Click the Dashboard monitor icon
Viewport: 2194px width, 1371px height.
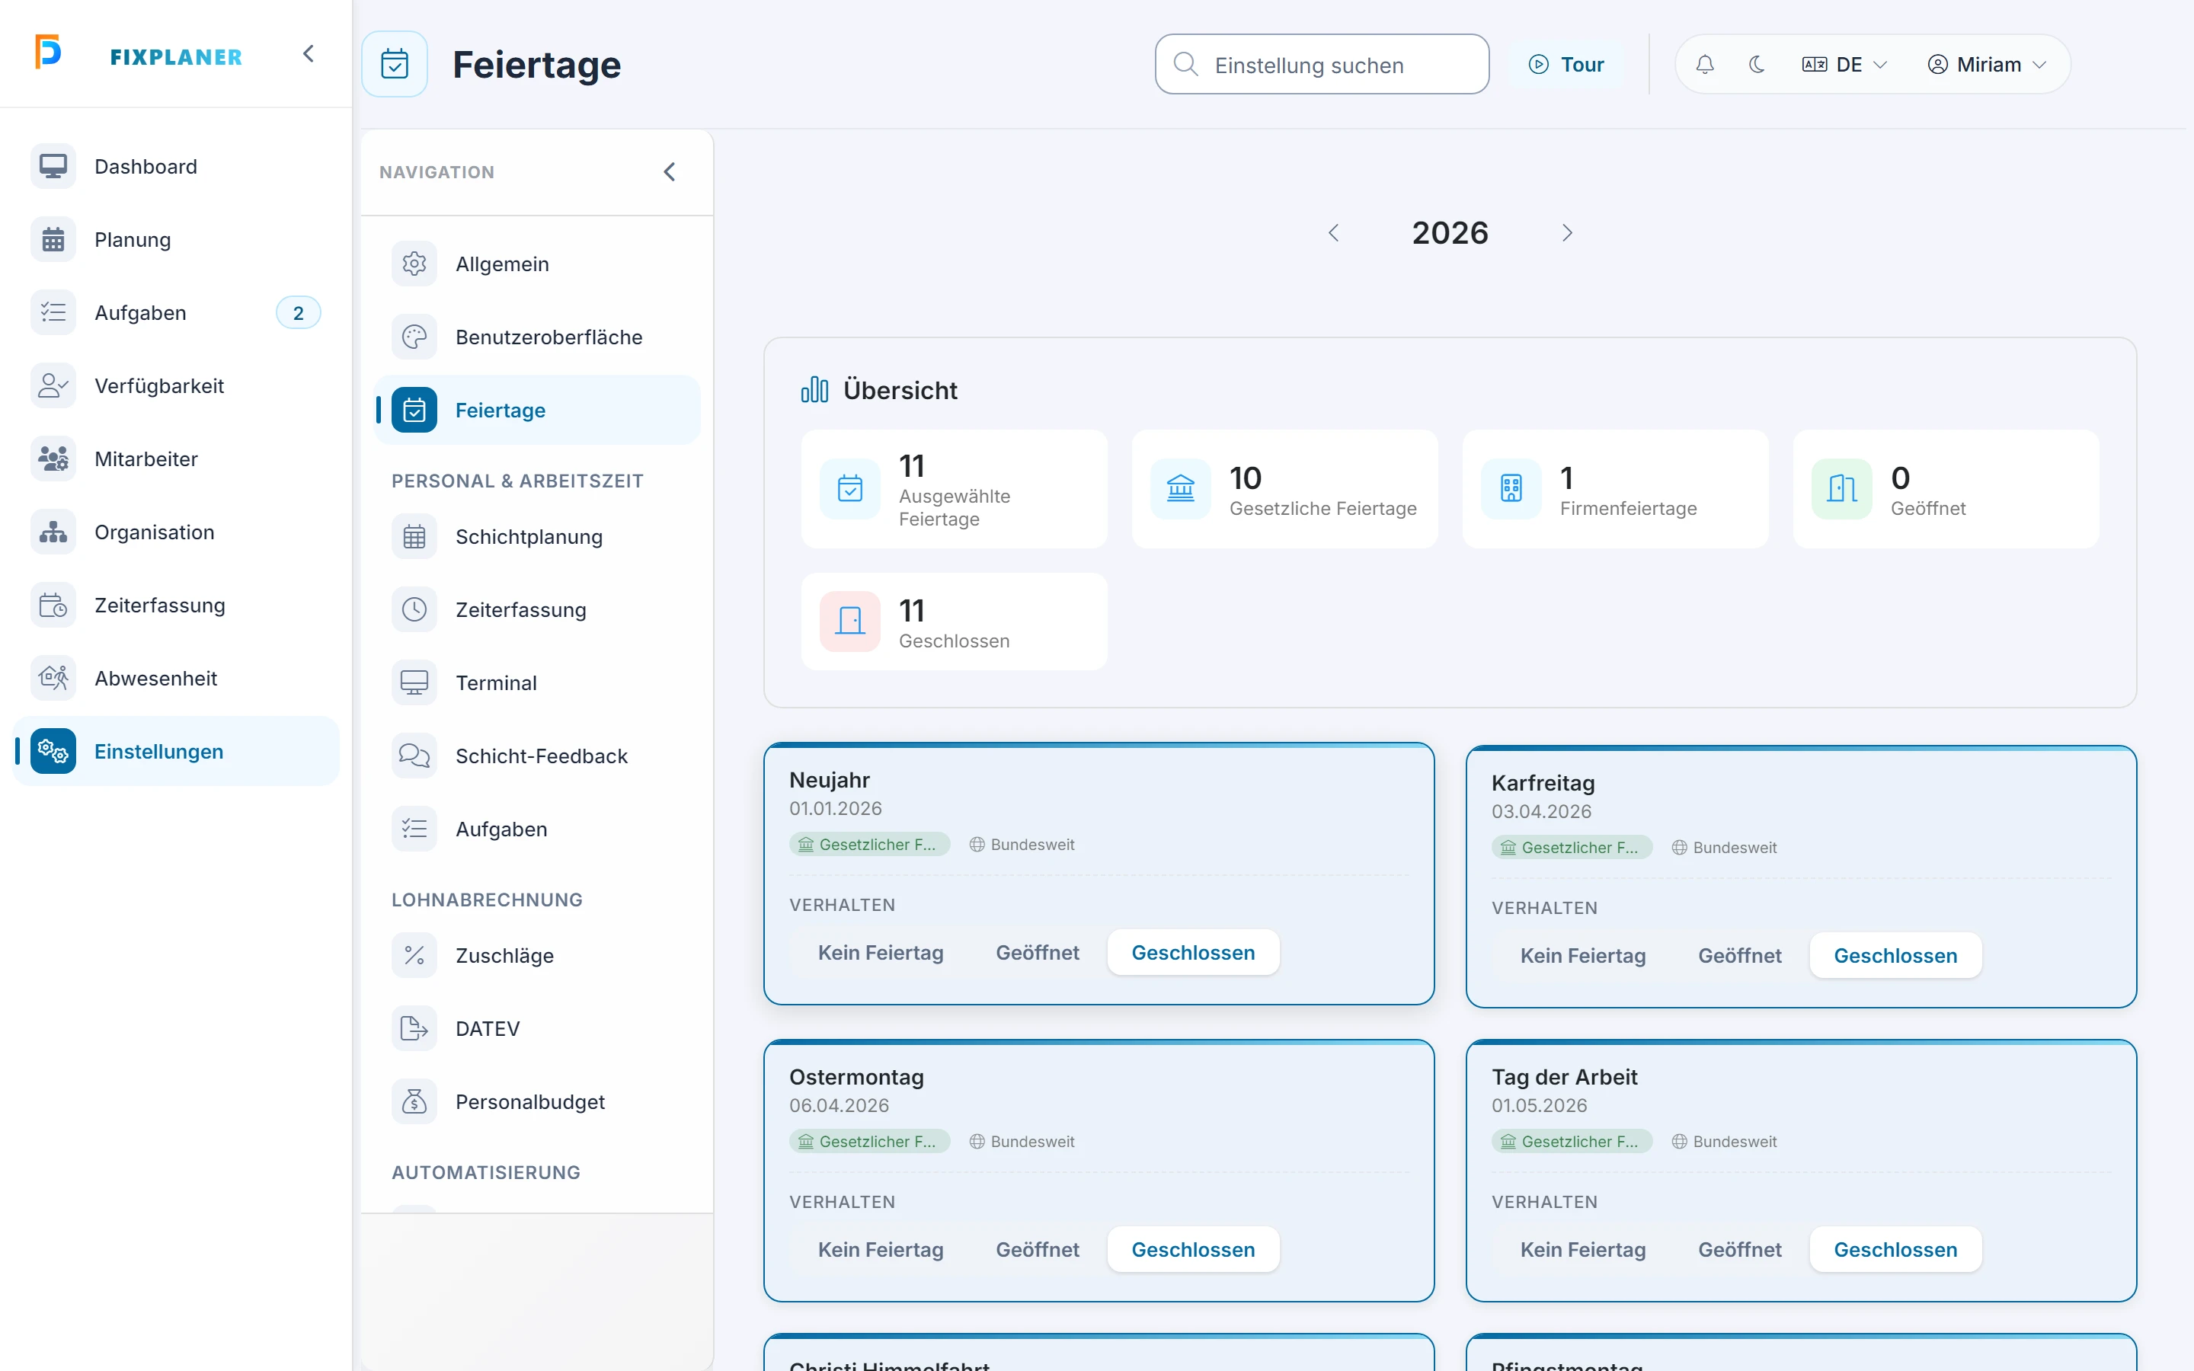tap(53, 167)
